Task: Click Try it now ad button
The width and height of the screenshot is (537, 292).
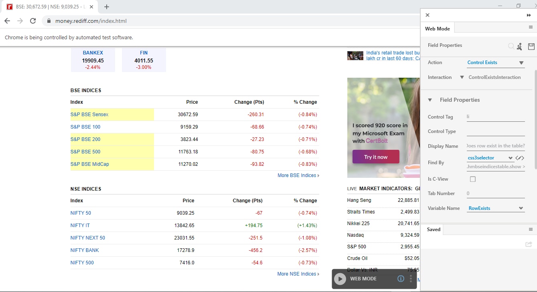Action: 376,157
